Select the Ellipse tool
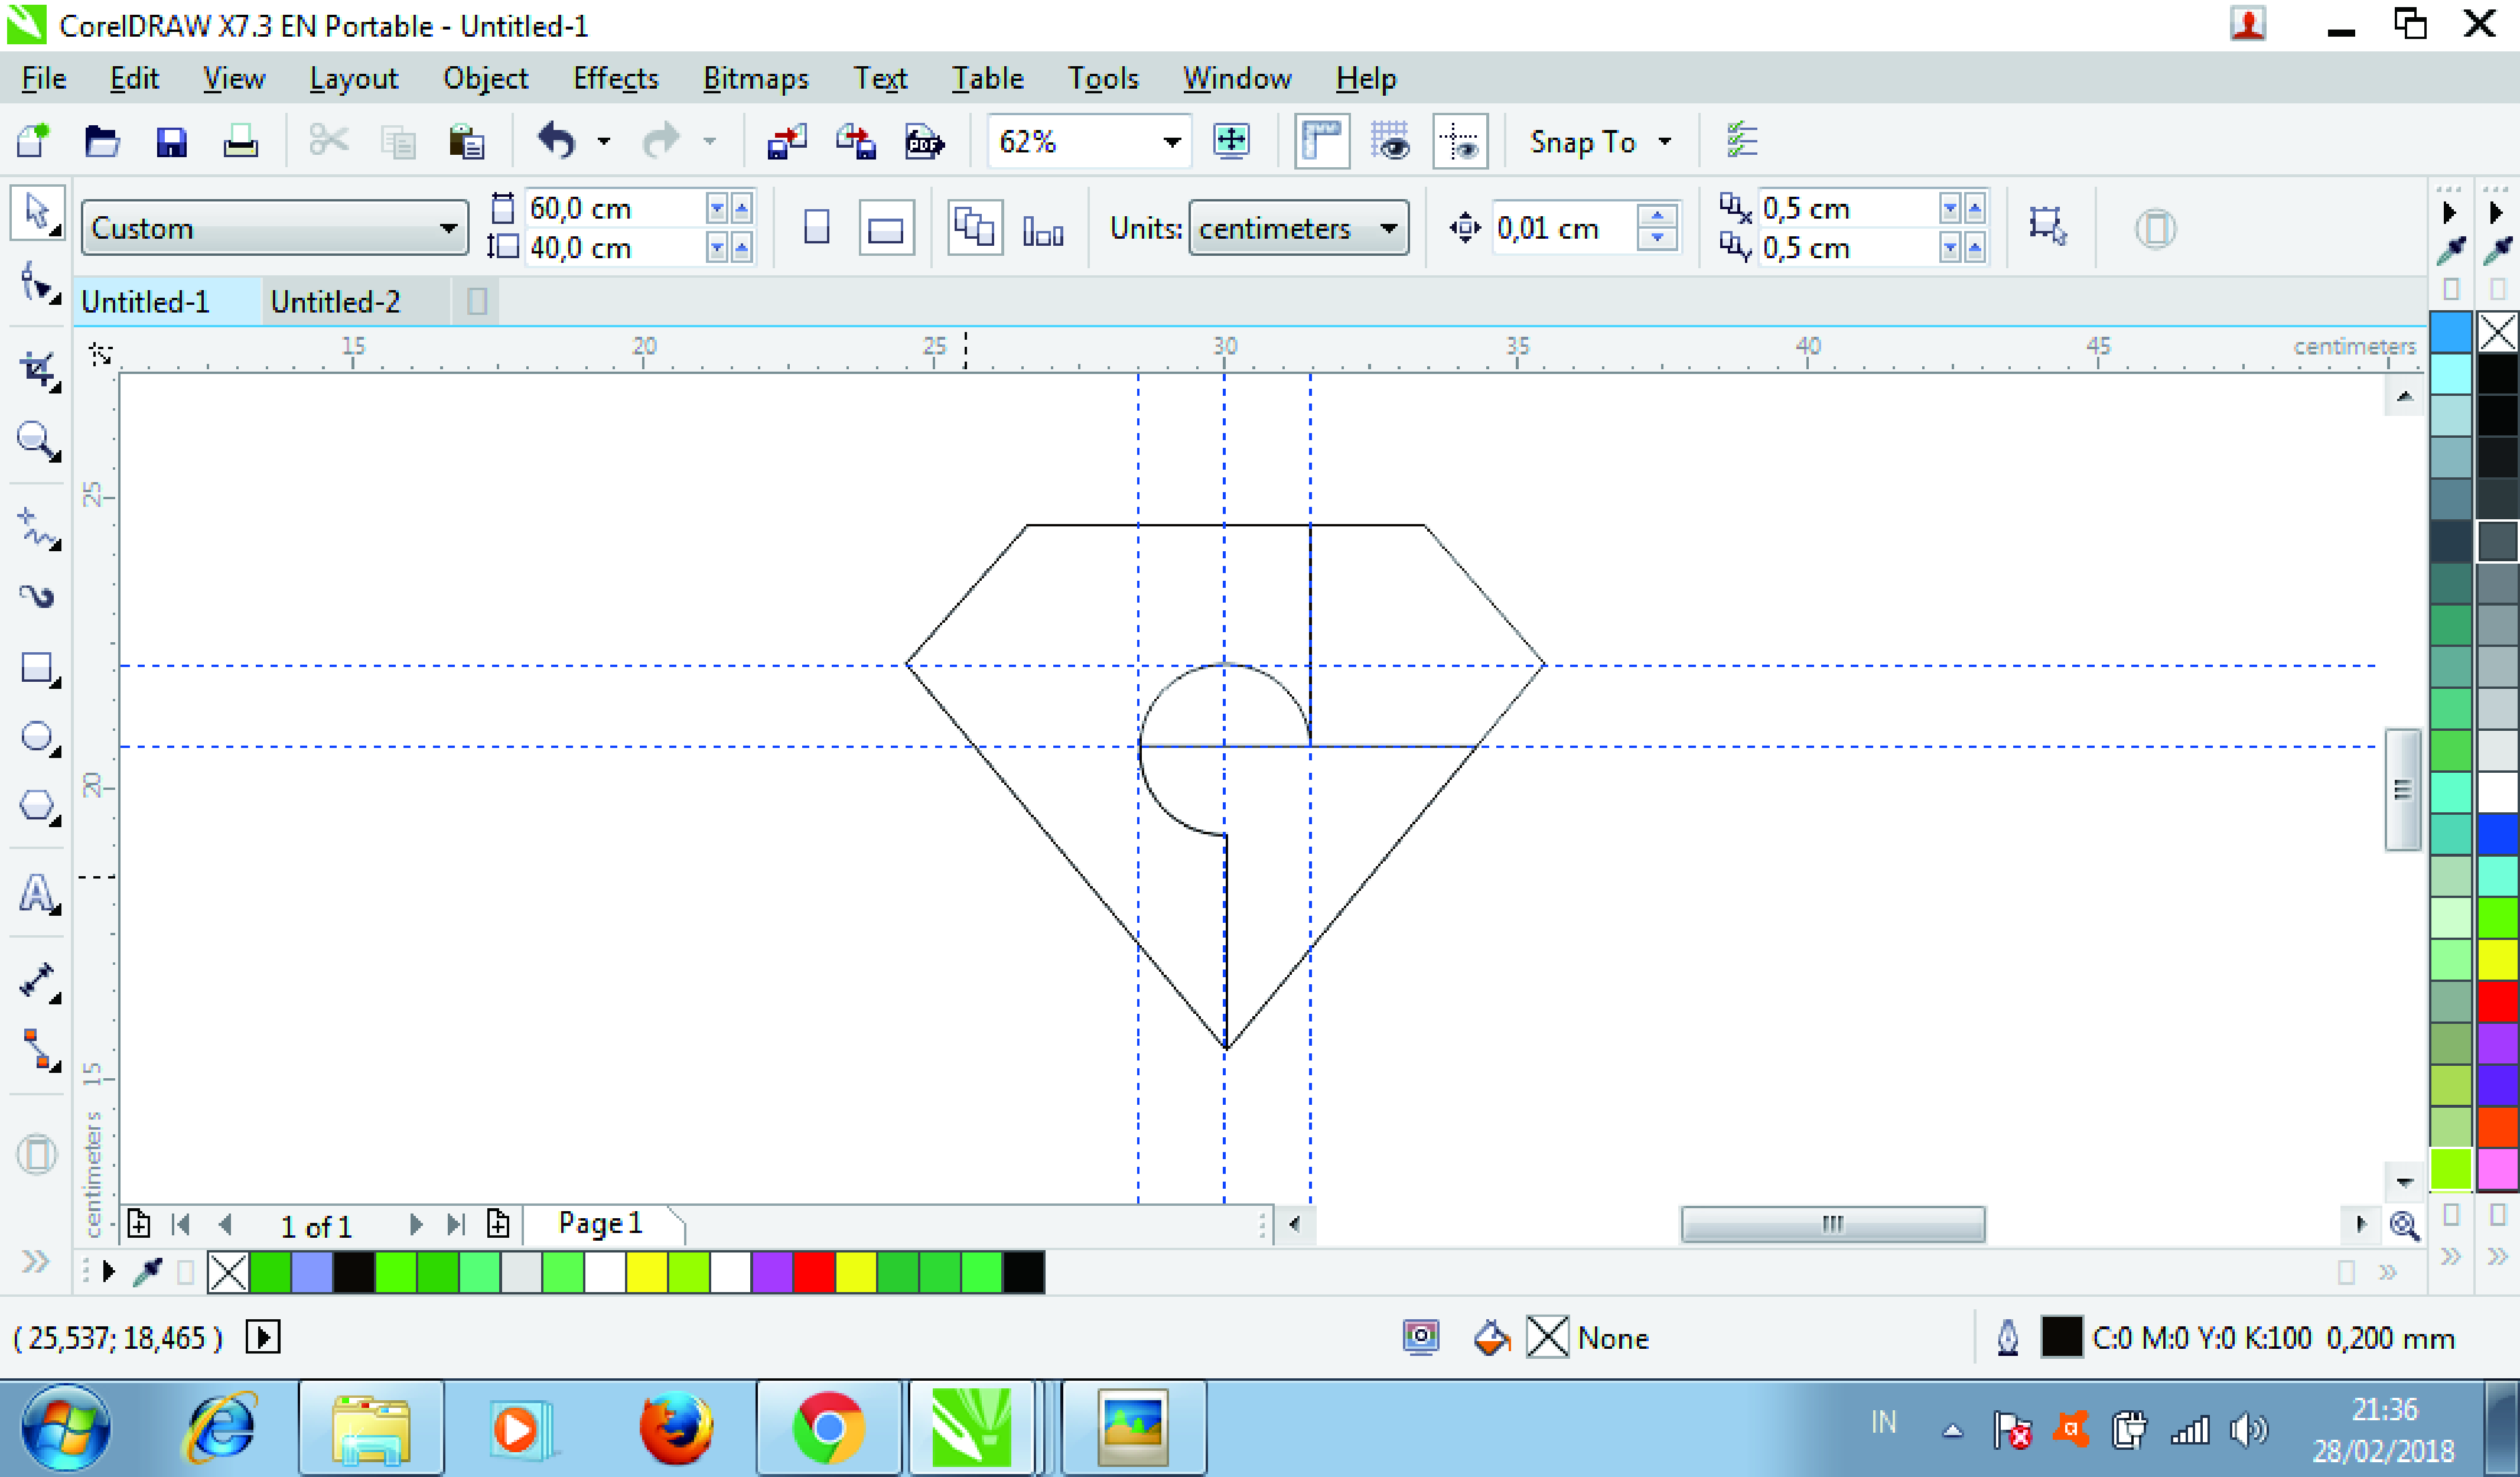Image resolution: width=2520 pixels, height=1477 pixels. (x=36, y=737)
